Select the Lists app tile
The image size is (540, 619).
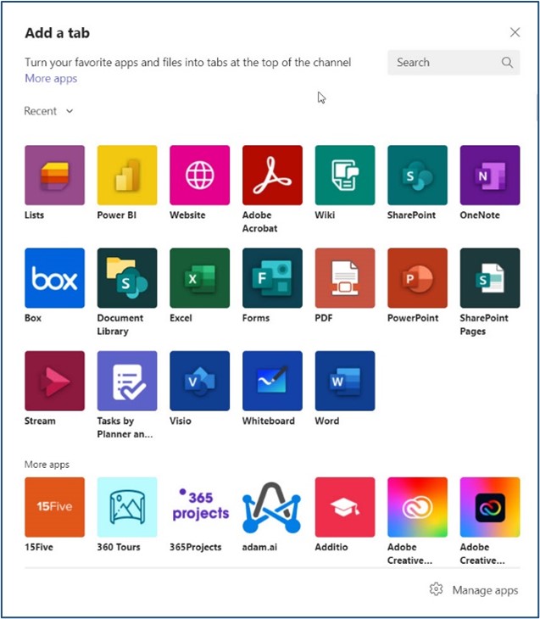pyautogui.click(x=54, y=175)
